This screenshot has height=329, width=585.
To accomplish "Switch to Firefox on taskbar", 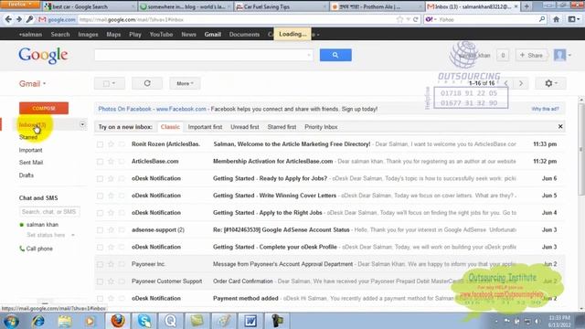I will (x=118, y=321).
